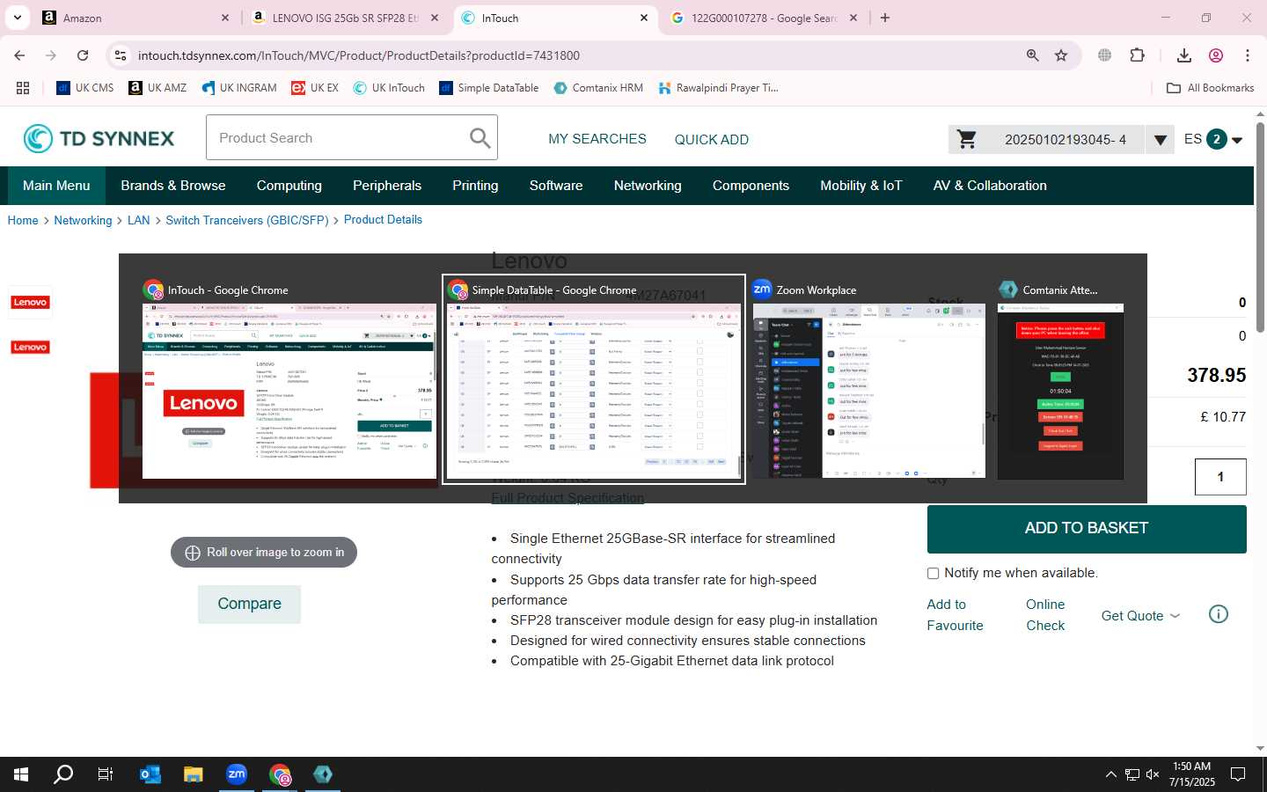Image resolution: width=1267 pixels, height=792 pixels.
Task: Open the Windows Start menu
Action: pos(21,774)
